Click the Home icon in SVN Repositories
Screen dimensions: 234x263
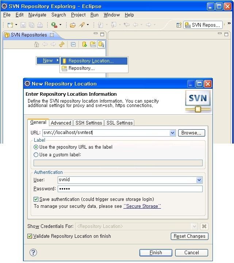point(37,45)
